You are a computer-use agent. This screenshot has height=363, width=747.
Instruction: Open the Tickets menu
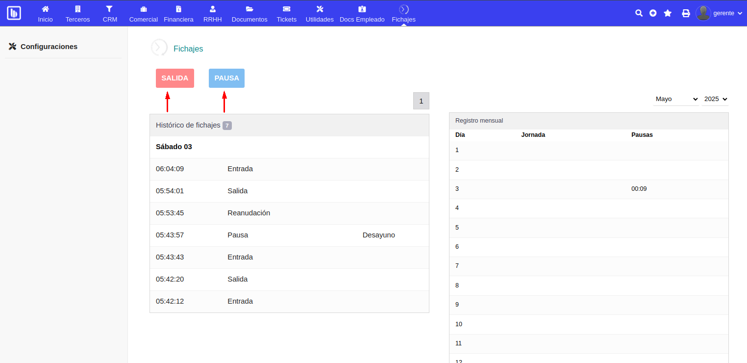tap(287, 14)
